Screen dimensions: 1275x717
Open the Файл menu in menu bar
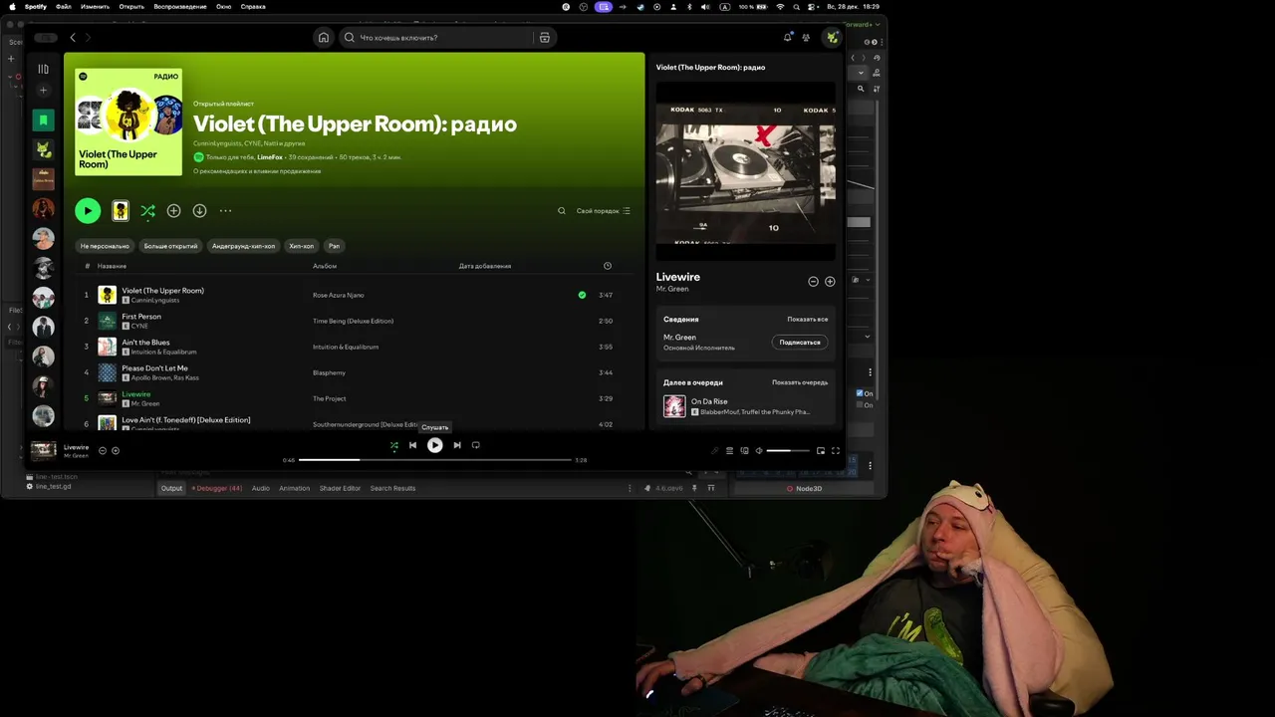(63, 7)
